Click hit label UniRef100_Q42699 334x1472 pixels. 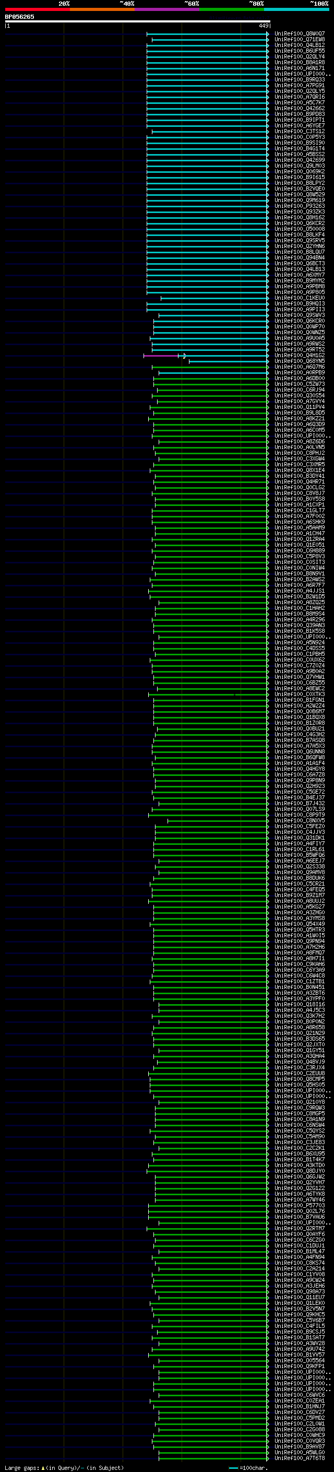click(x=299, y=160)
